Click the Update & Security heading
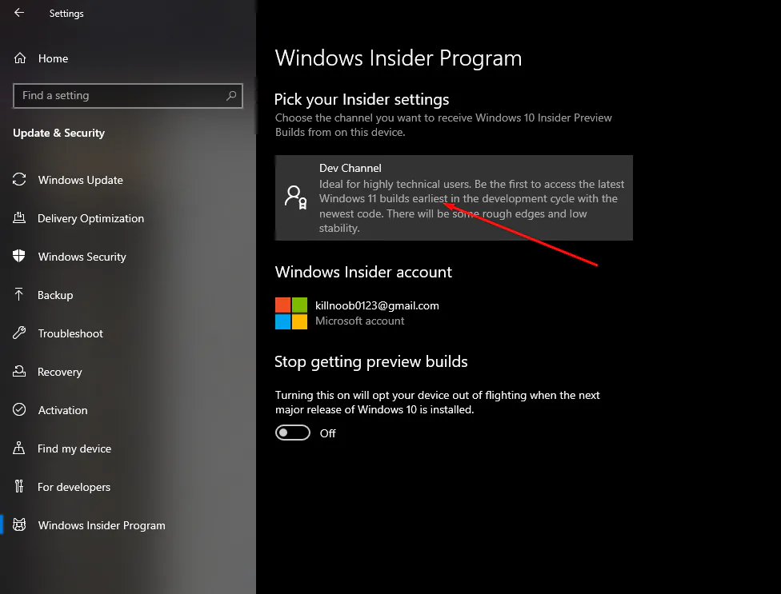This screenshot has height=594, width=781. pos(58,133)
